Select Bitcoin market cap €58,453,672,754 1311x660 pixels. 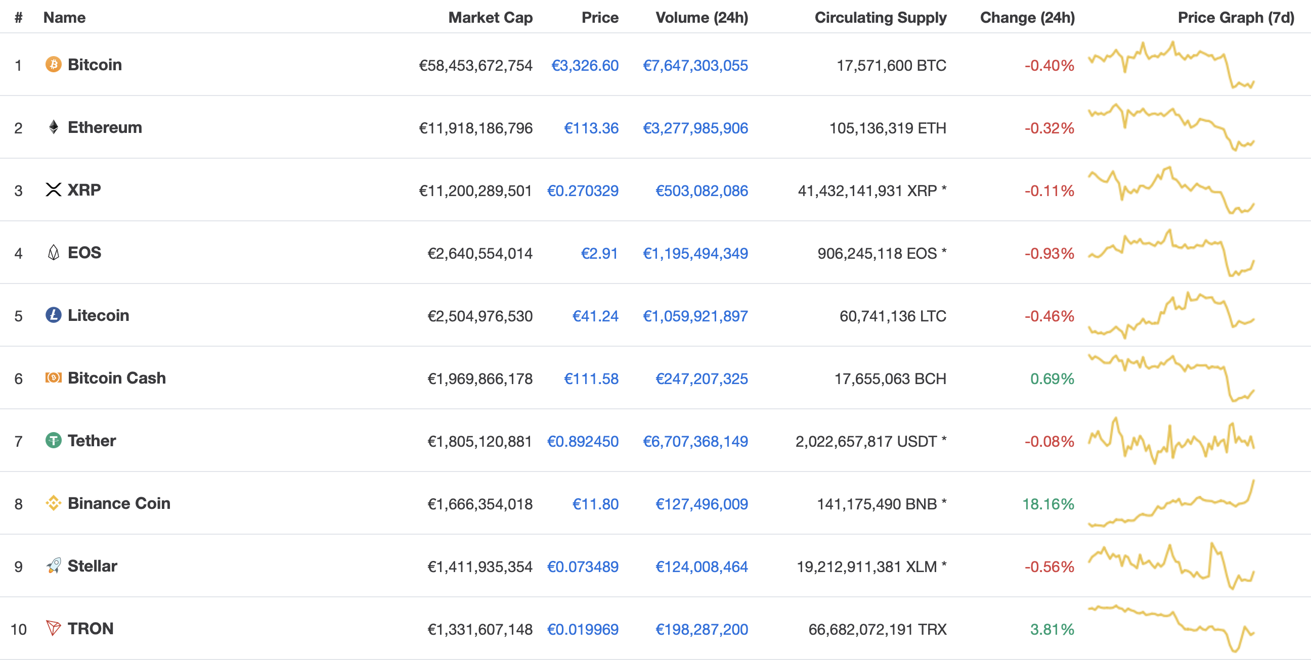pos(475,66)
